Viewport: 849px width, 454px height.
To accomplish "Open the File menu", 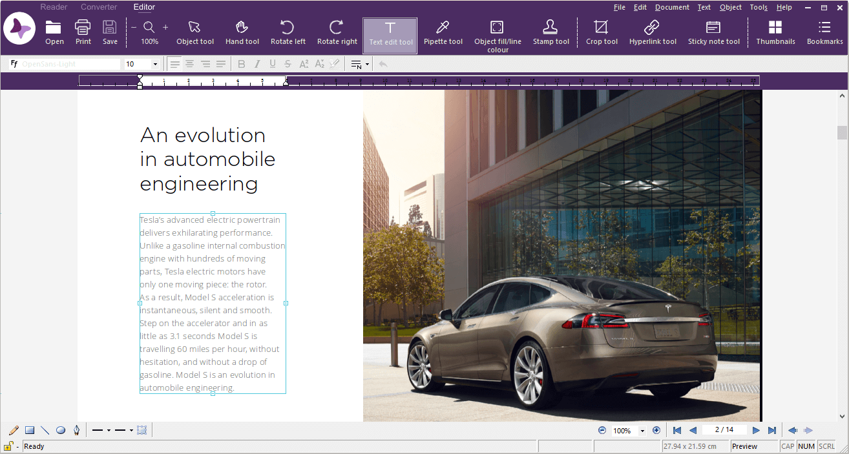I will coord(619,8).
